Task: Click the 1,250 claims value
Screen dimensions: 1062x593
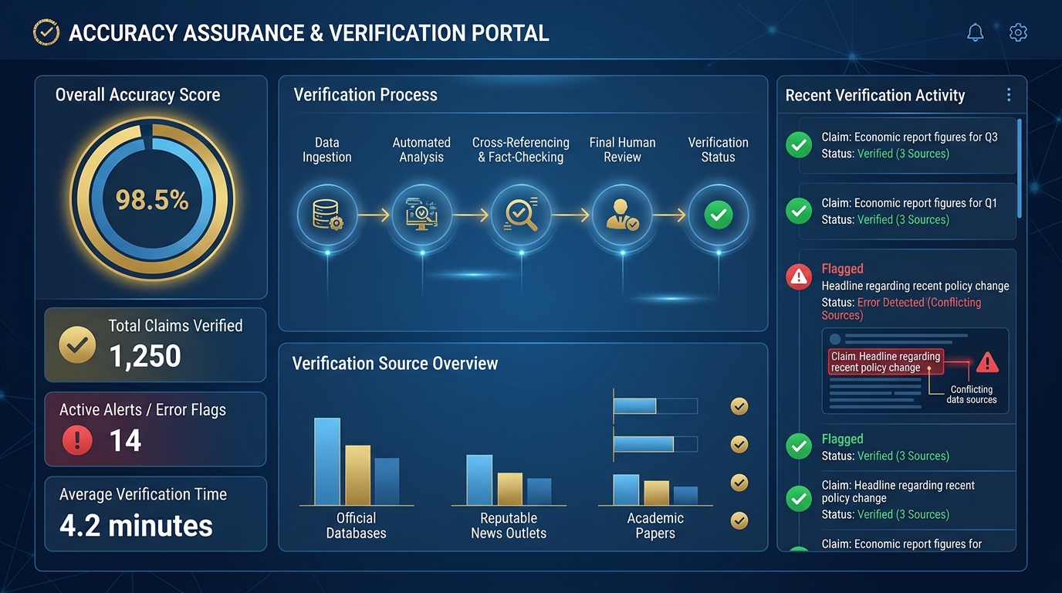Action: (x=145, y=356)
